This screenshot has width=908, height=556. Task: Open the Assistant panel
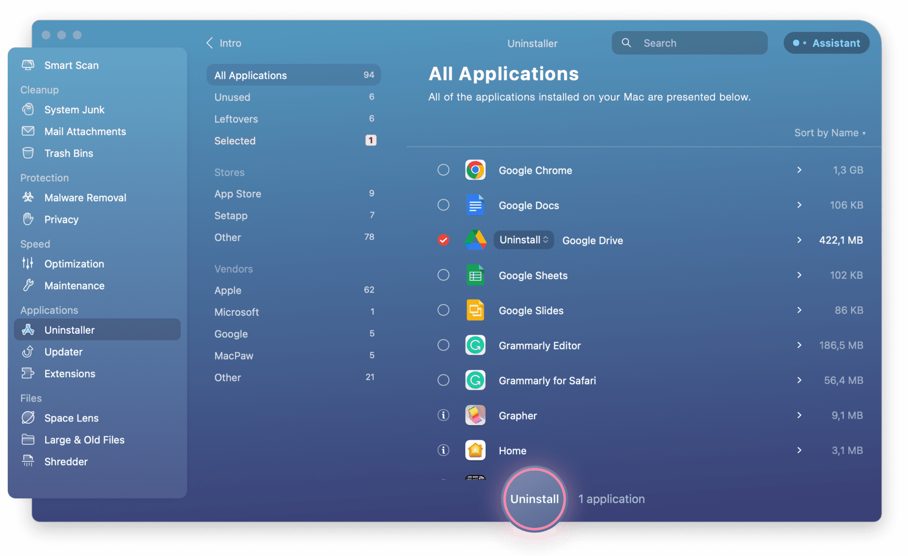(x=826, y=43)
